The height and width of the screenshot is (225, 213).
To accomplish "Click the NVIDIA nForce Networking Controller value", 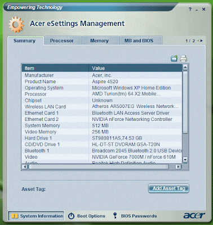I will 132,119.
